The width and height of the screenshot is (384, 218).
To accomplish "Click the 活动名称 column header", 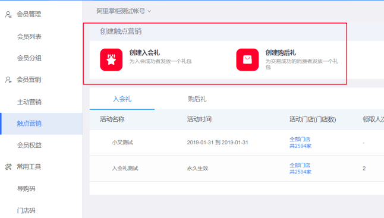I will 112,119.
